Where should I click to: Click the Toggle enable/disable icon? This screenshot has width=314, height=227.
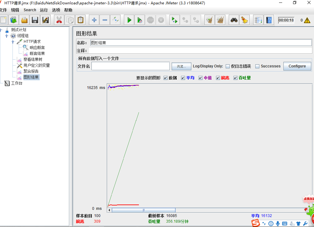(115, 20)
